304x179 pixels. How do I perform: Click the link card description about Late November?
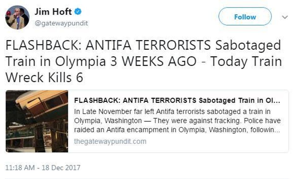[x=177, y=120]
